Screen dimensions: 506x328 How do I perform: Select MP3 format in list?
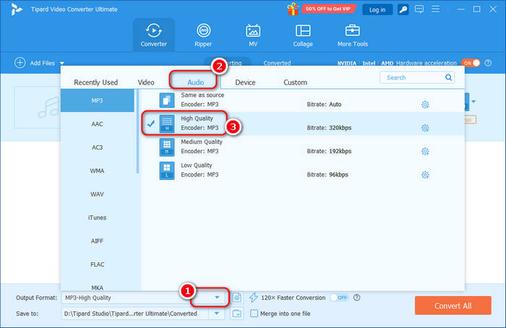[97, 100]
